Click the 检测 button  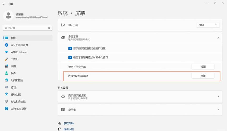203,67
